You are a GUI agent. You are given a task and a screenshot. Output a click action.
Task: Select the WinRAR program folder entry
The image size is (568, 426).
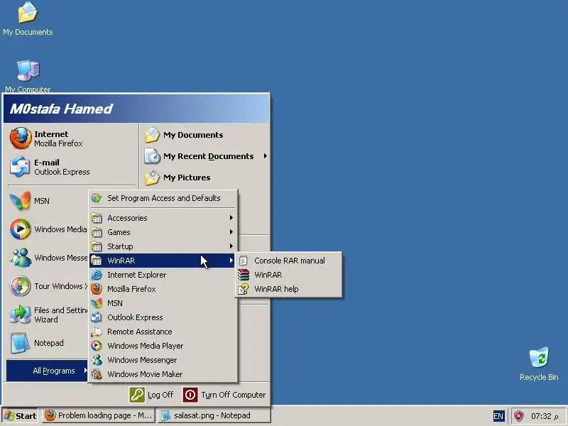[x=163, y=261]
